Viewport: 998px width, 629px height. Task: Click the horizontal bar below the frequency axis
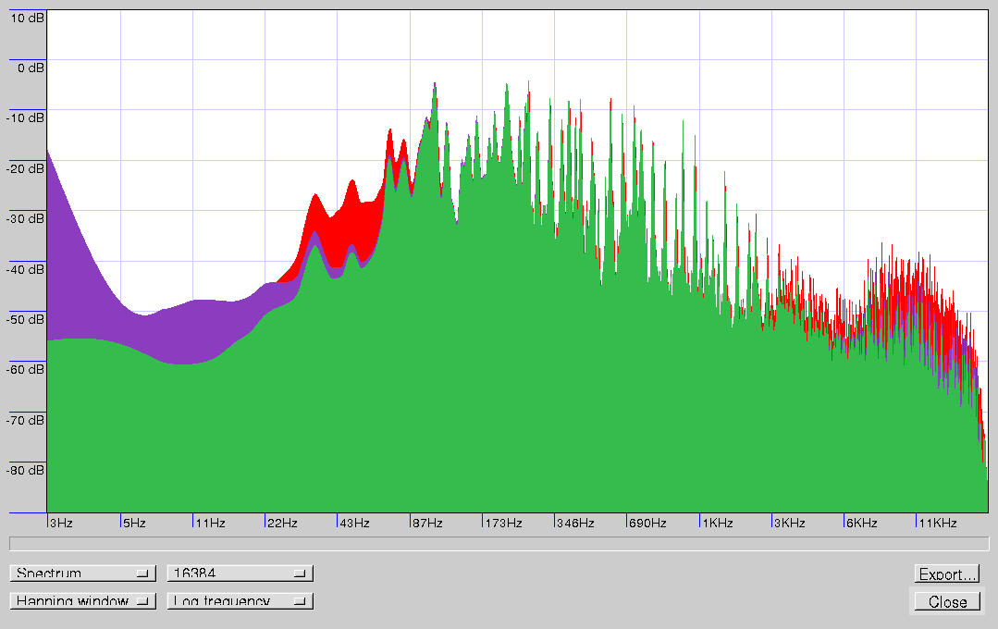coord(499,544)
